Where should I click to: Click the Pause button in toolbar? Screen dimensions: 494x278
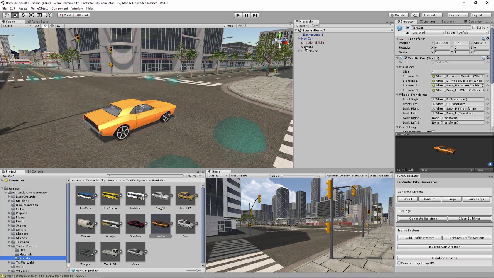(246, 15)
